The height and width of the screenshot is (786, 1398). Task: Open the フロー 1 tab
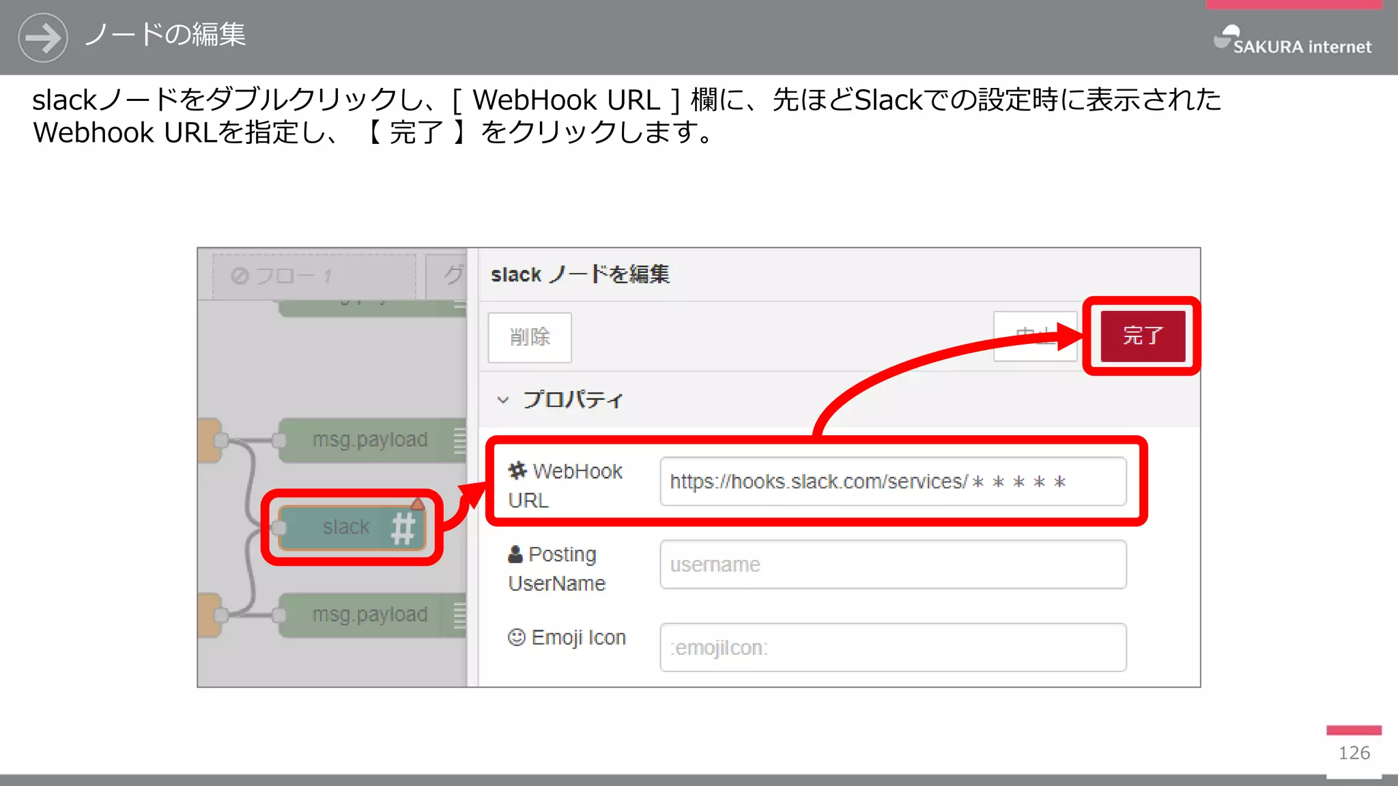coord(314,276)
